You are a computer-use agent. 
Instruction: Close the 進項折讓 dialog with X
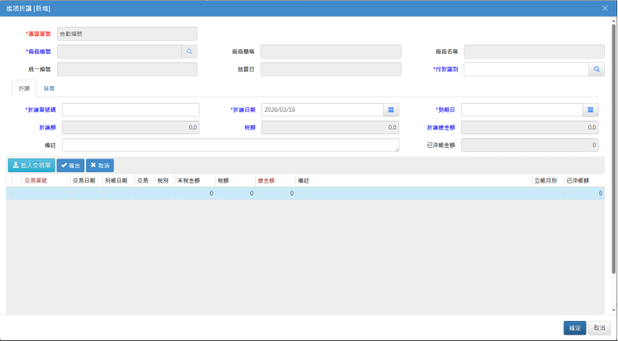605,7
